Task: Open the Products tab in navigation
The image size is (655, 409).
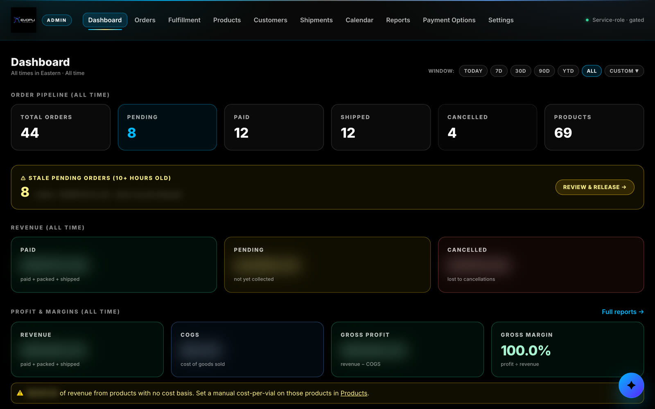Action: point(227,20)
